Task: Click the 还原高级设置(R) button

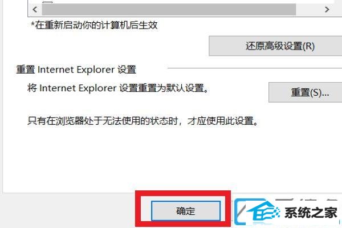Action: point(275,46)
